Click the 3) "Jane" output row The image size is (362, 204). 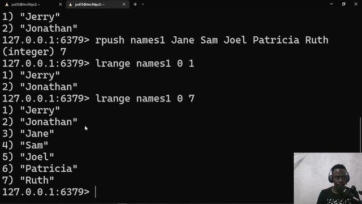coord(28,134)
